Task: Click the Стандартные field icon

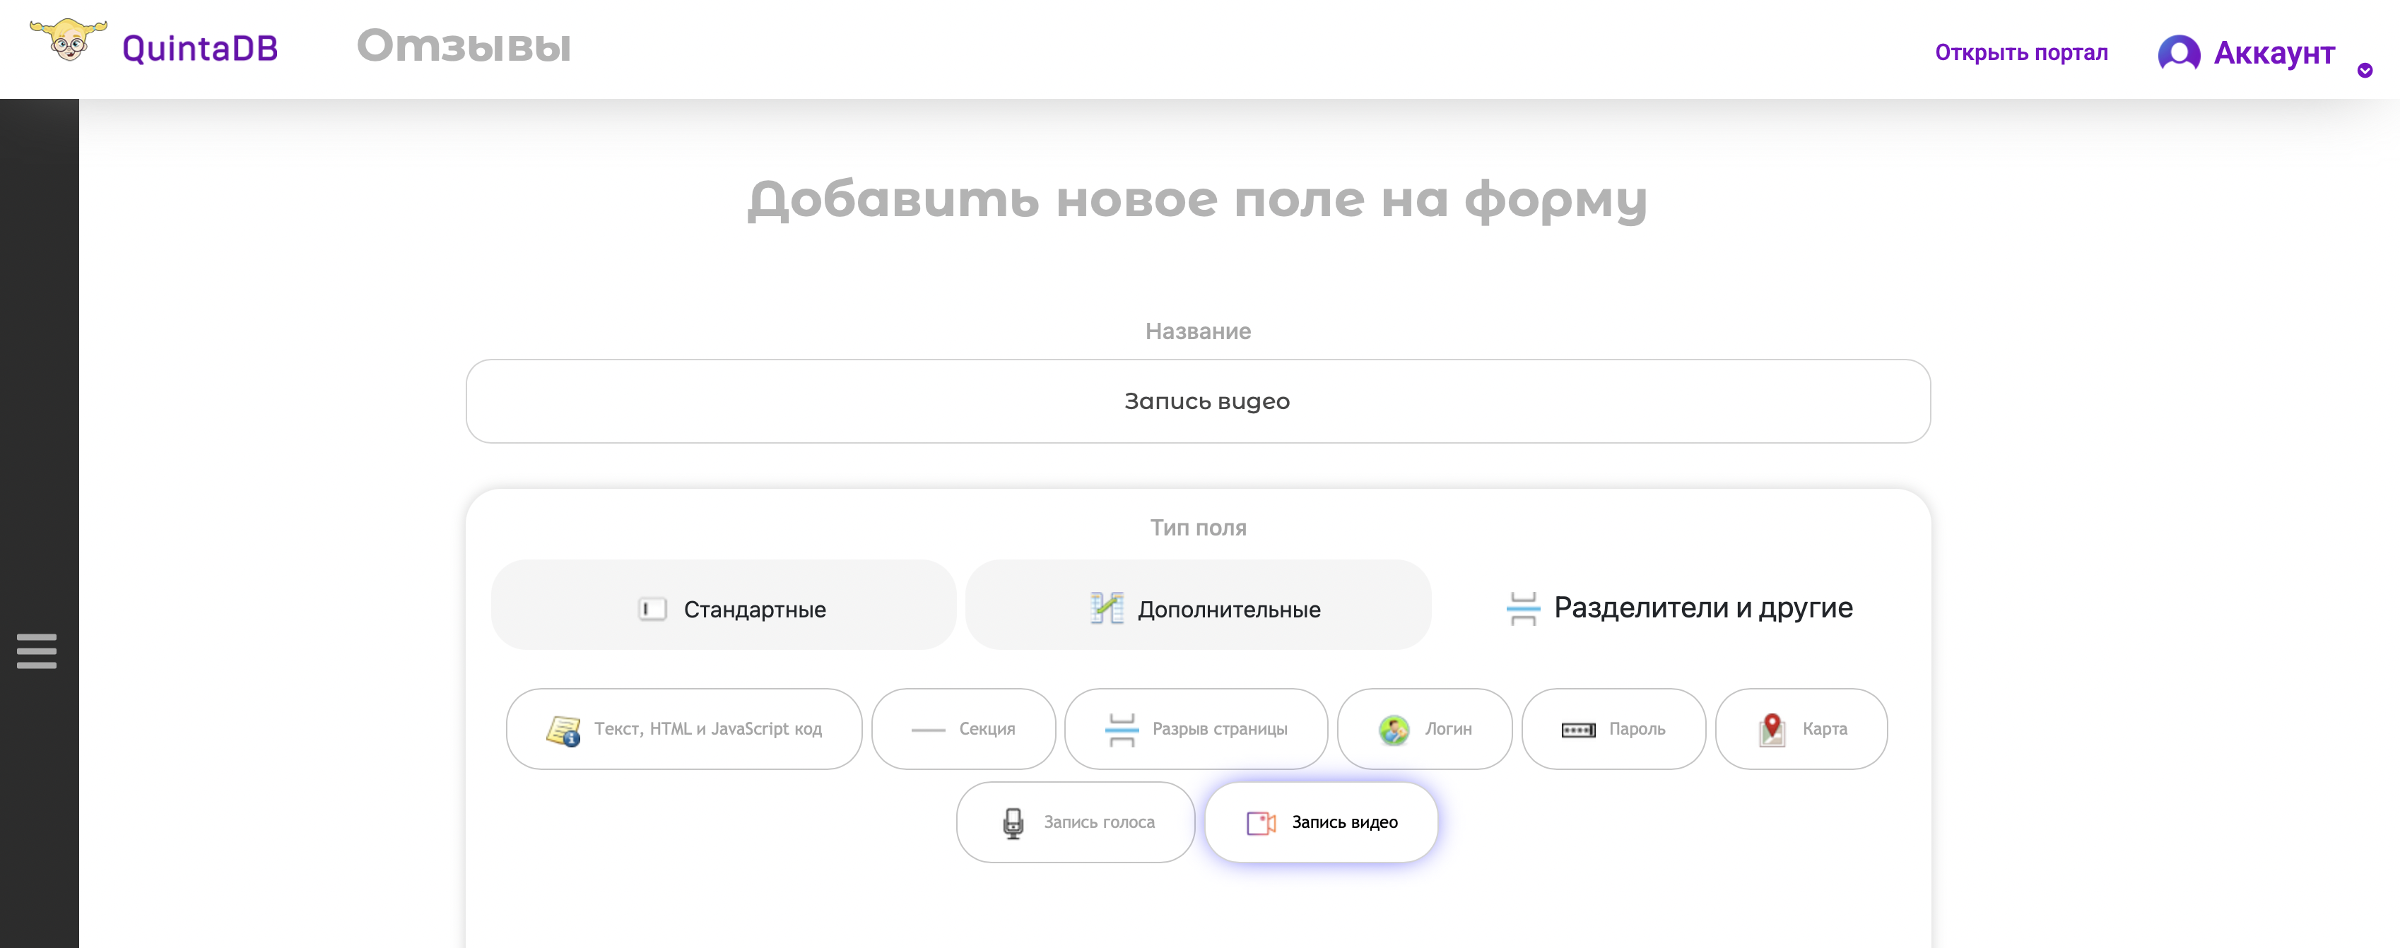Action: (x=652, y=609)
